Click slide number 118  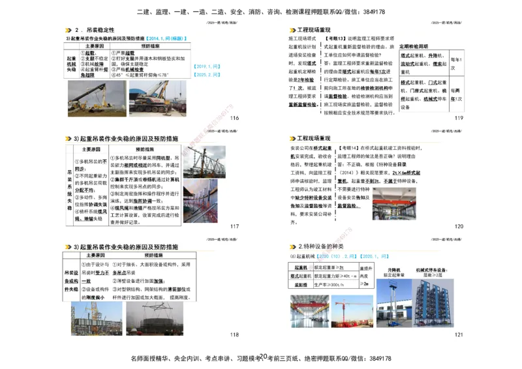coord(234,334)
